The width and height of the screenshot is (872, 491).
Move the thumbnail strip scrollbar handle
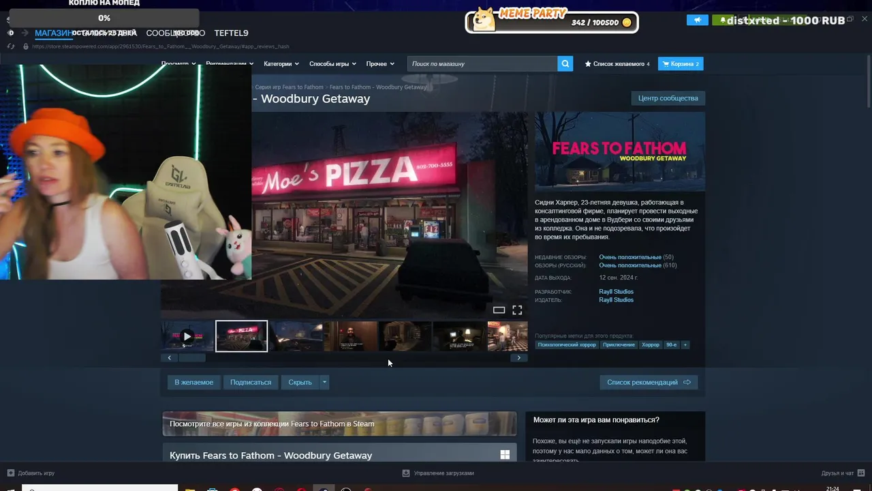191,357
